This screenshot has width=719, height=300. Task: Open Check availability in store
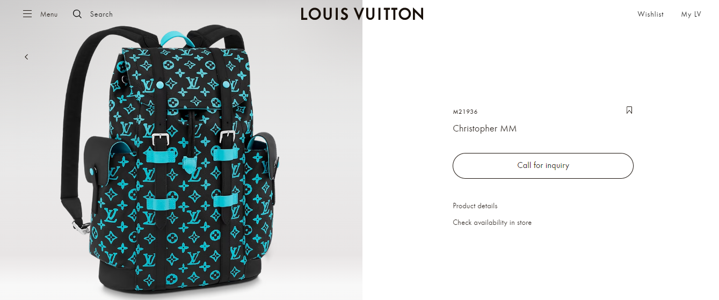(x=492, y=223)
